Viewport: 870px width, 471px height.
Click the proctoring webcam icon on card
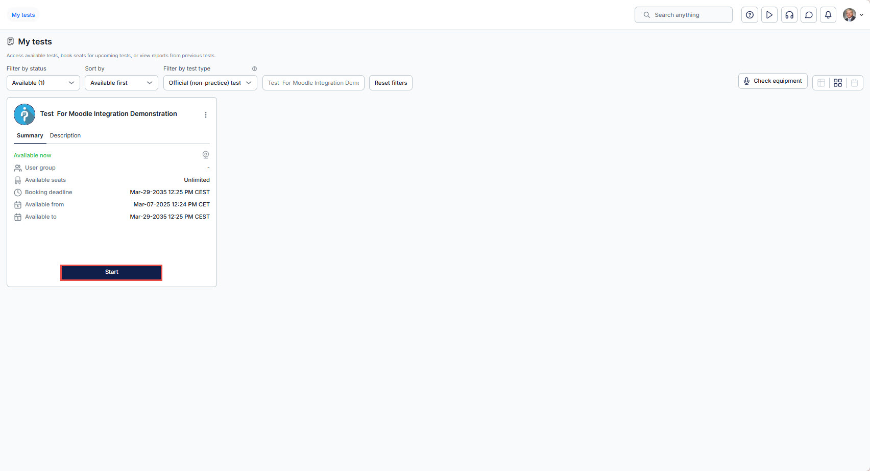tap(206, 155)
